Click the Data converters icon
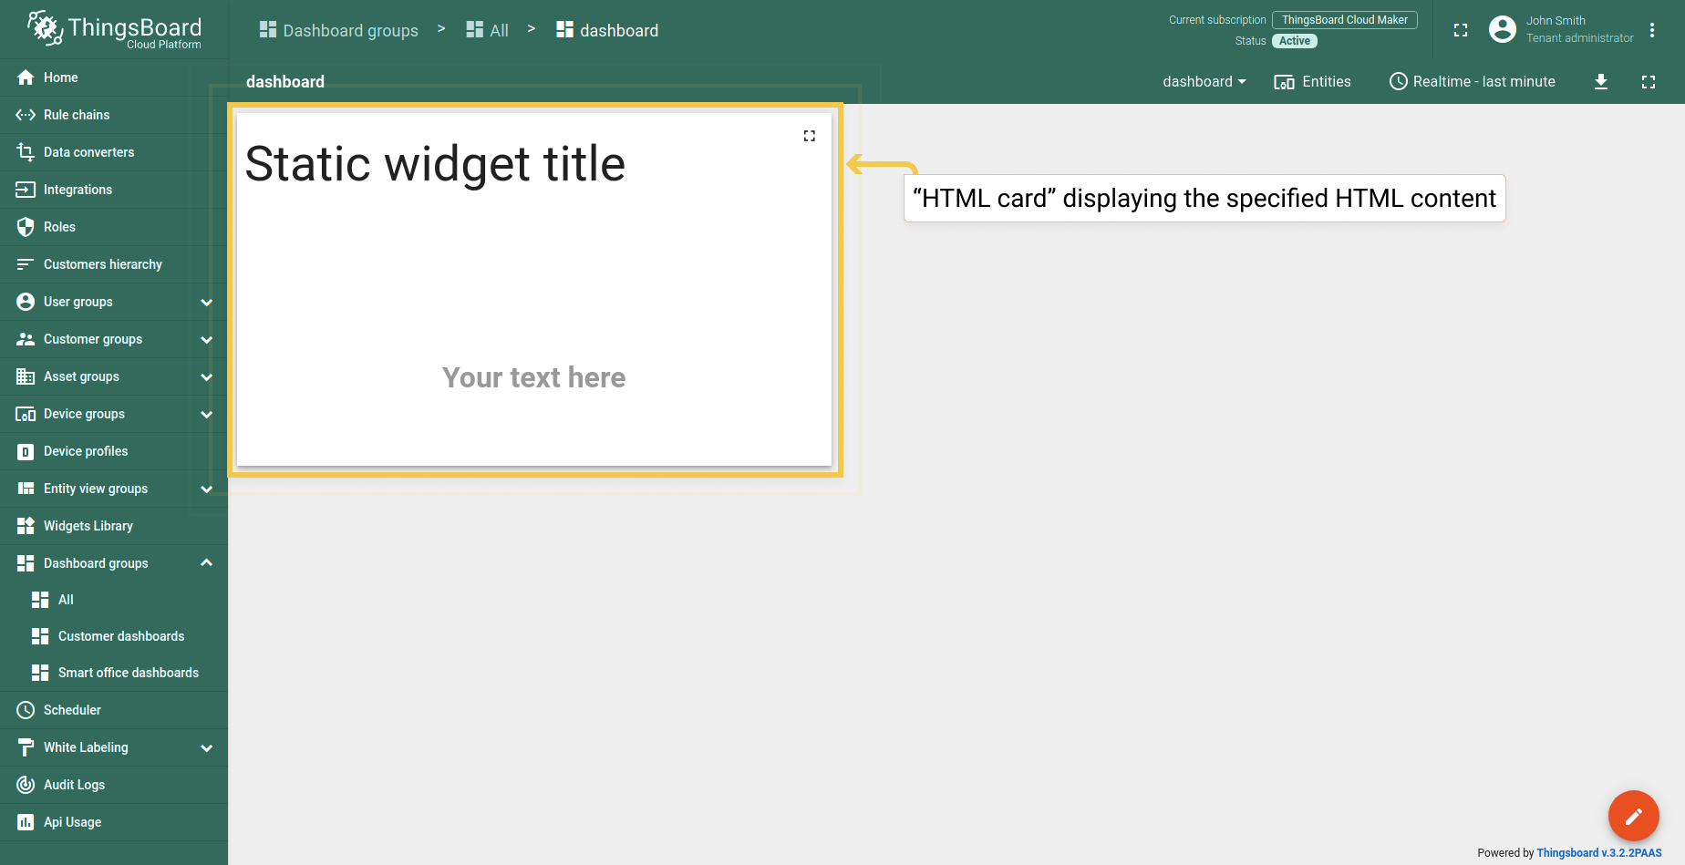Screen dimensions: 1685x865 pyautogui.click(x=26, y=152)
